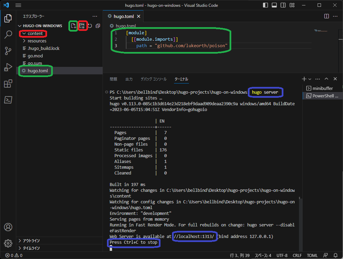Select the minibuffer terminal instance

click(x=322, y=88)
